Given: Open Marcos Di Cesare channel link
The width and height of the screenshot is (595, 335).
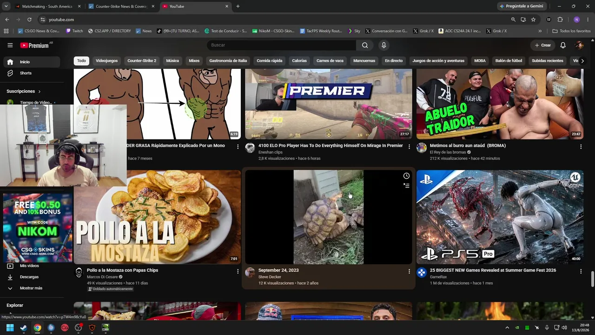Looking at the screenshot, I should (x=102, y=277).
